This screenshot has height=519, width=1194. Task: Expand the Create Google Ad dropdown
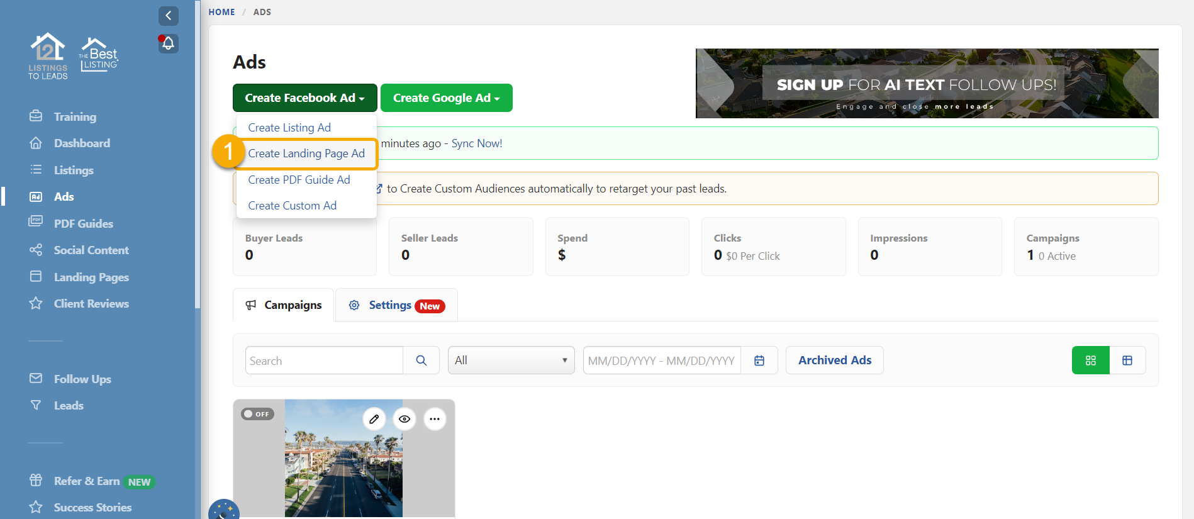click(446, 98)
